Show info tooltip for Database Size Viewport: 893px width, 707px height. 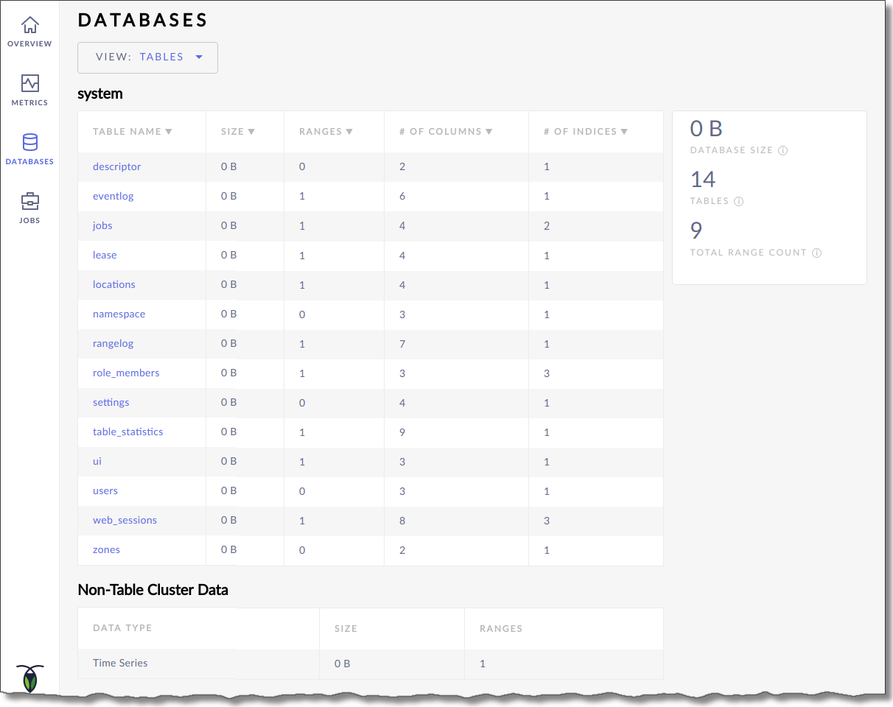coord(782,150)
